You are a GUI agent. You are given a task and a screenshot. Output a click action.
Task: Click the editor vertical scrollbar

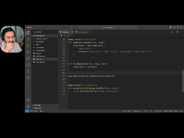click(183, 81)
